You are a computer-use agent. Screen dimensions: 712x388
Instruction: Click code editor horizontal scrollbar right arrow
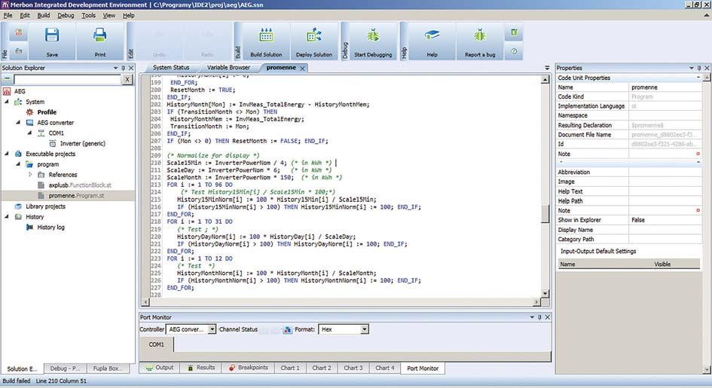tap(536, 302)
